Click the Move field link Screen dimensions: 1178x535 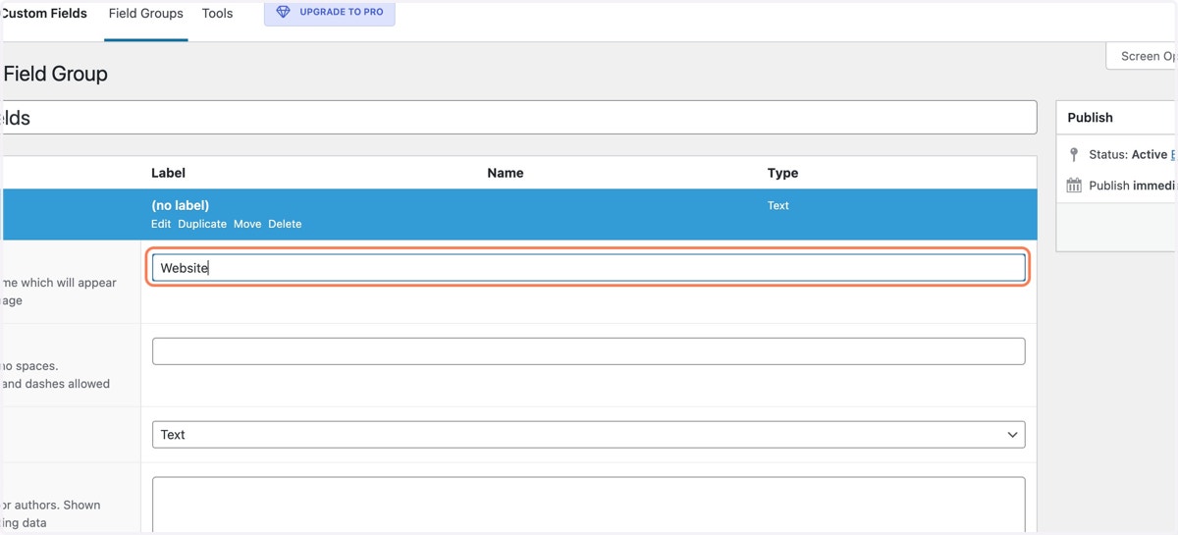pos(247,224)
